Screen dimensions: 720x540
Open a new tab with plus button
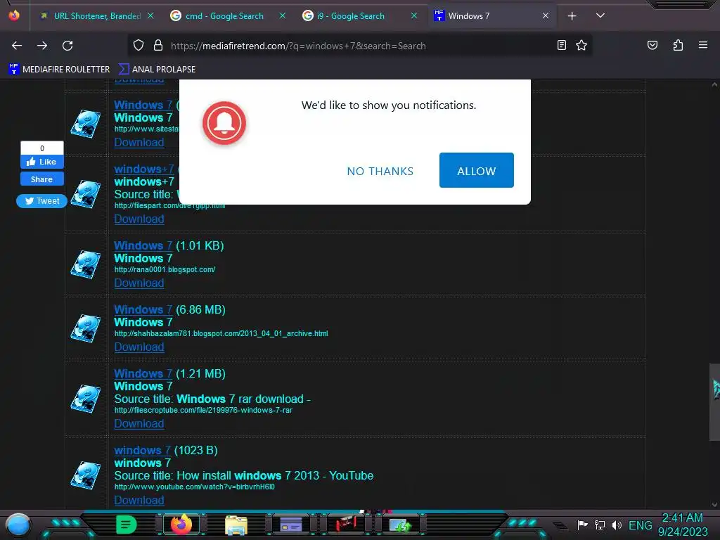[x=572, y=16]
